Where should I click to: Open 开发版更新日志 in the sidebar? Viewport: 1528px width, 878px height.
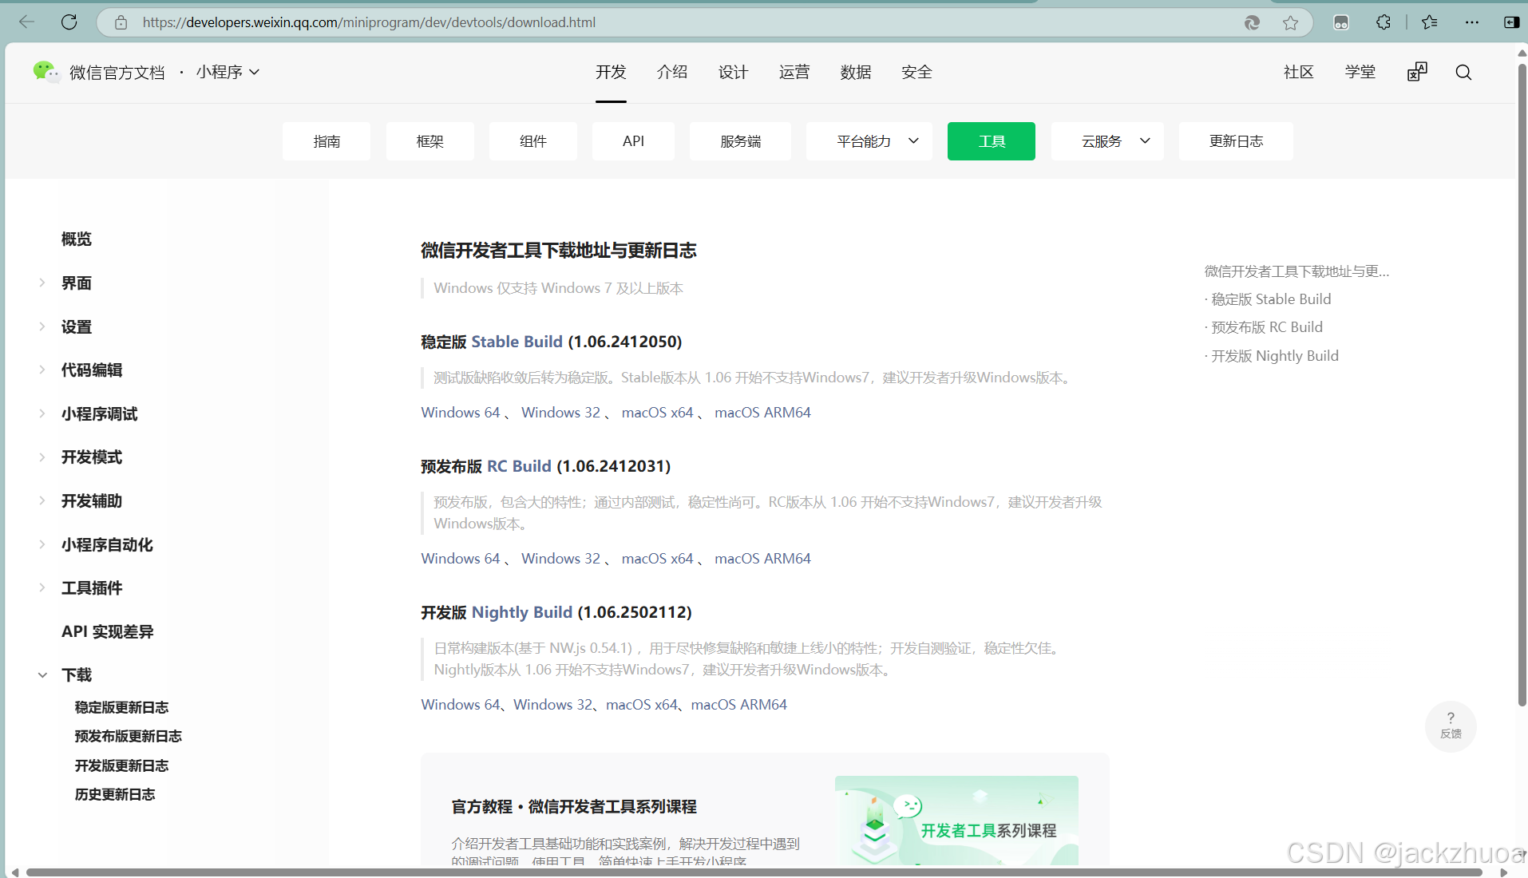121,765
